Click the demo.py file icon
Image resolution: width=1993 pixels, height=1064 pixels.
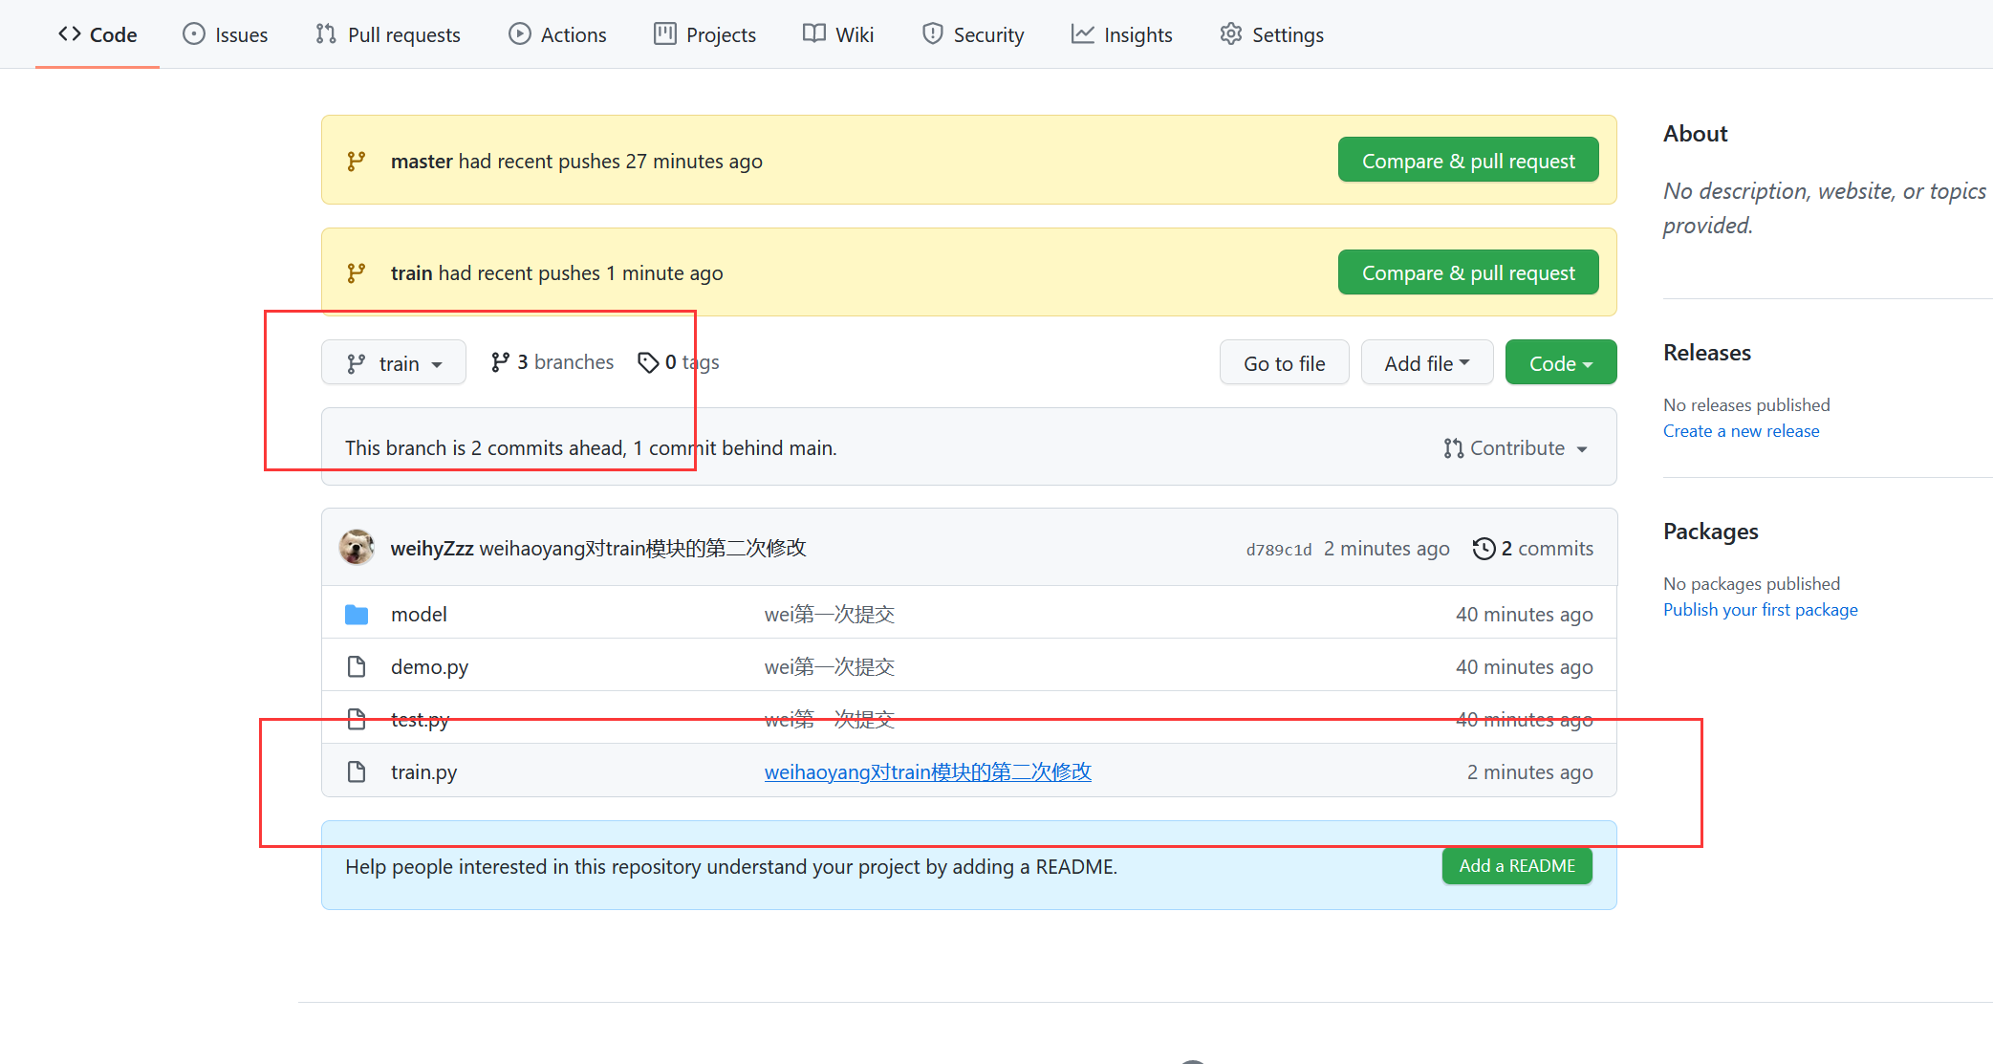(357, 667)
